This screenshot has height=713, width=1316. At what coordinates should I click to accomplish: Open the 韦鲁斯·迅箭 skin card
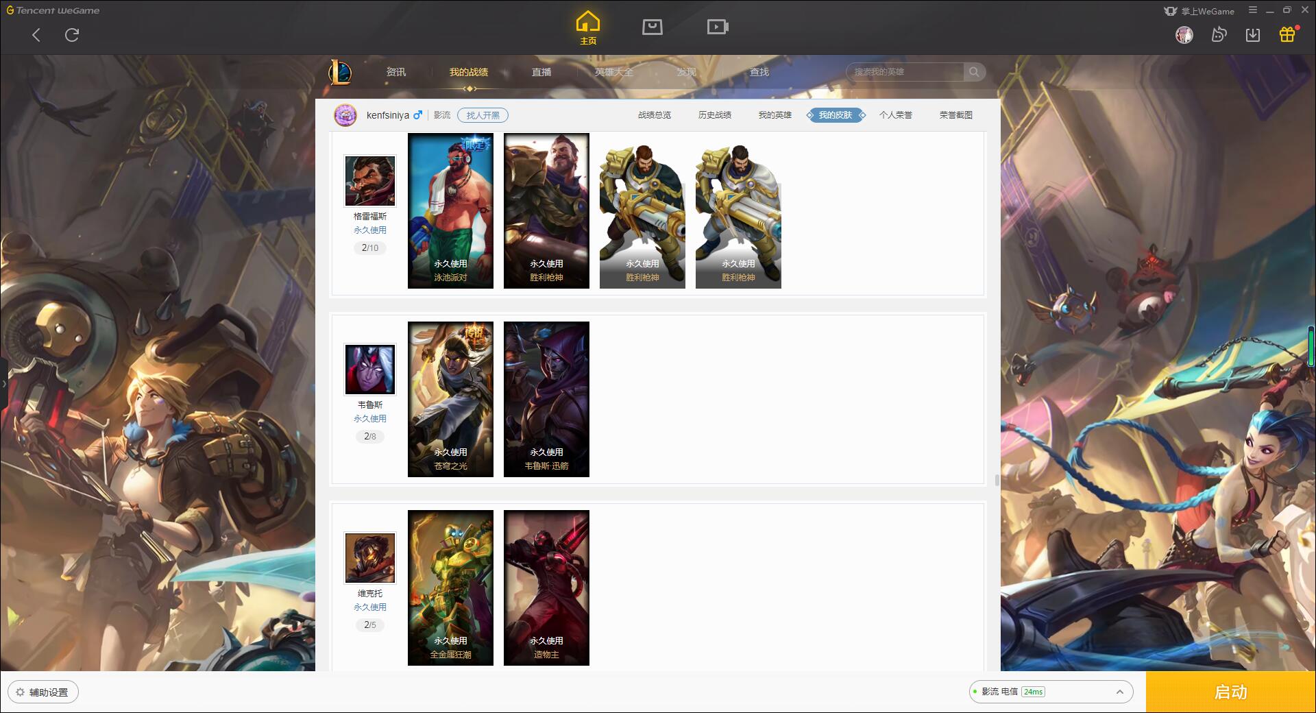pos(546,399)
